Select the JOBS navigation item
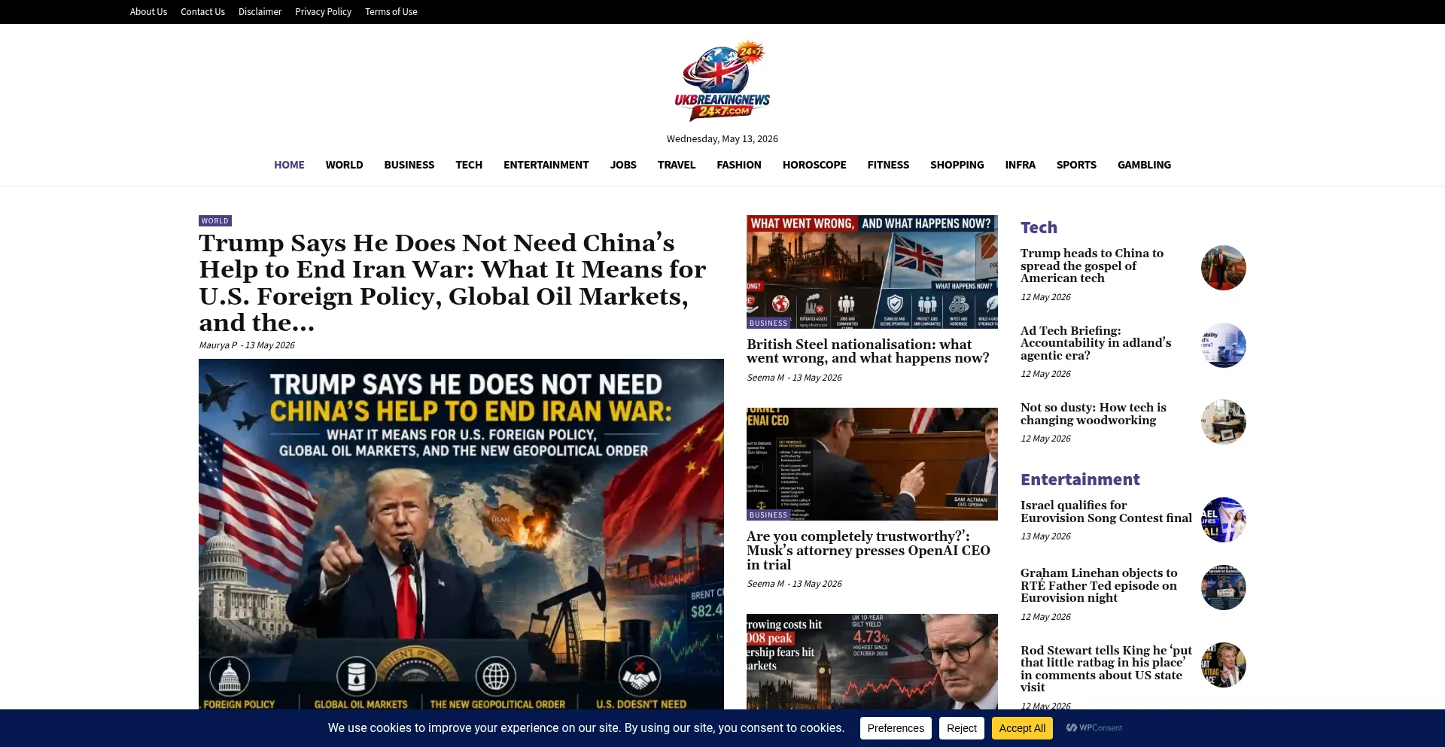This screenshot has width=1445, height=747. point(623,165)
